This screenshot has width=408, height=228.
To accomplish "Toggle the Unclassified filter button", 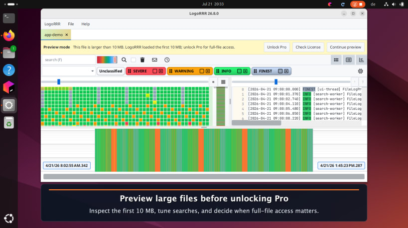I will click(x=111, y=71).
